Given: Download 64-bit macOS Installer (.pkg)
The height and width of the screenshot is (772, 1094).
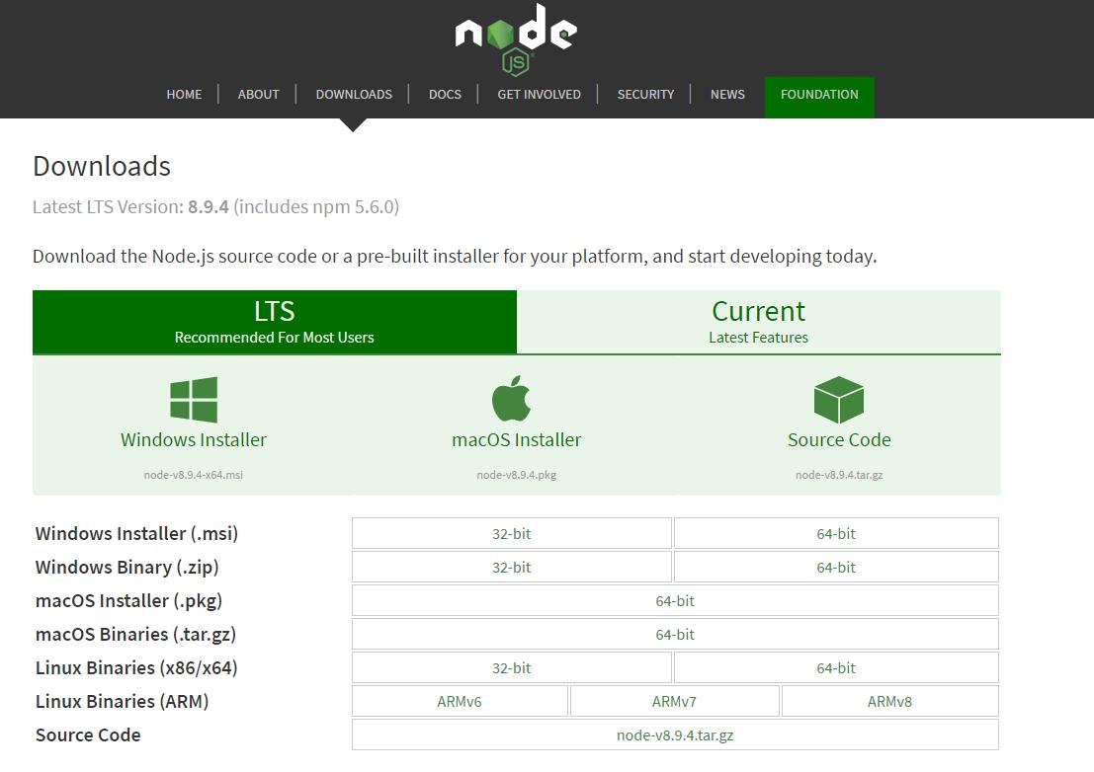Looking at the screenshot, I should [675, 601].
